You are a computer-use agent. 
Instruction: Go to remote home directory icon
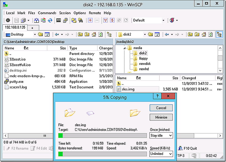click(204, 34)
